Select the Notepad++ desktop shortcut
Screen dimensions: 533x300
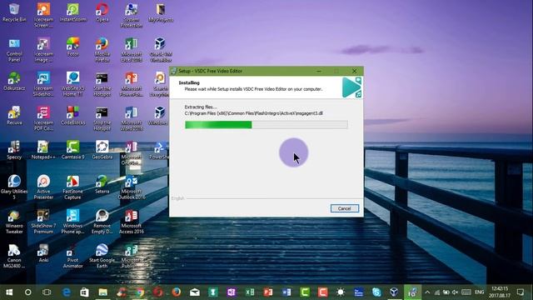click(x=43, y=150)
